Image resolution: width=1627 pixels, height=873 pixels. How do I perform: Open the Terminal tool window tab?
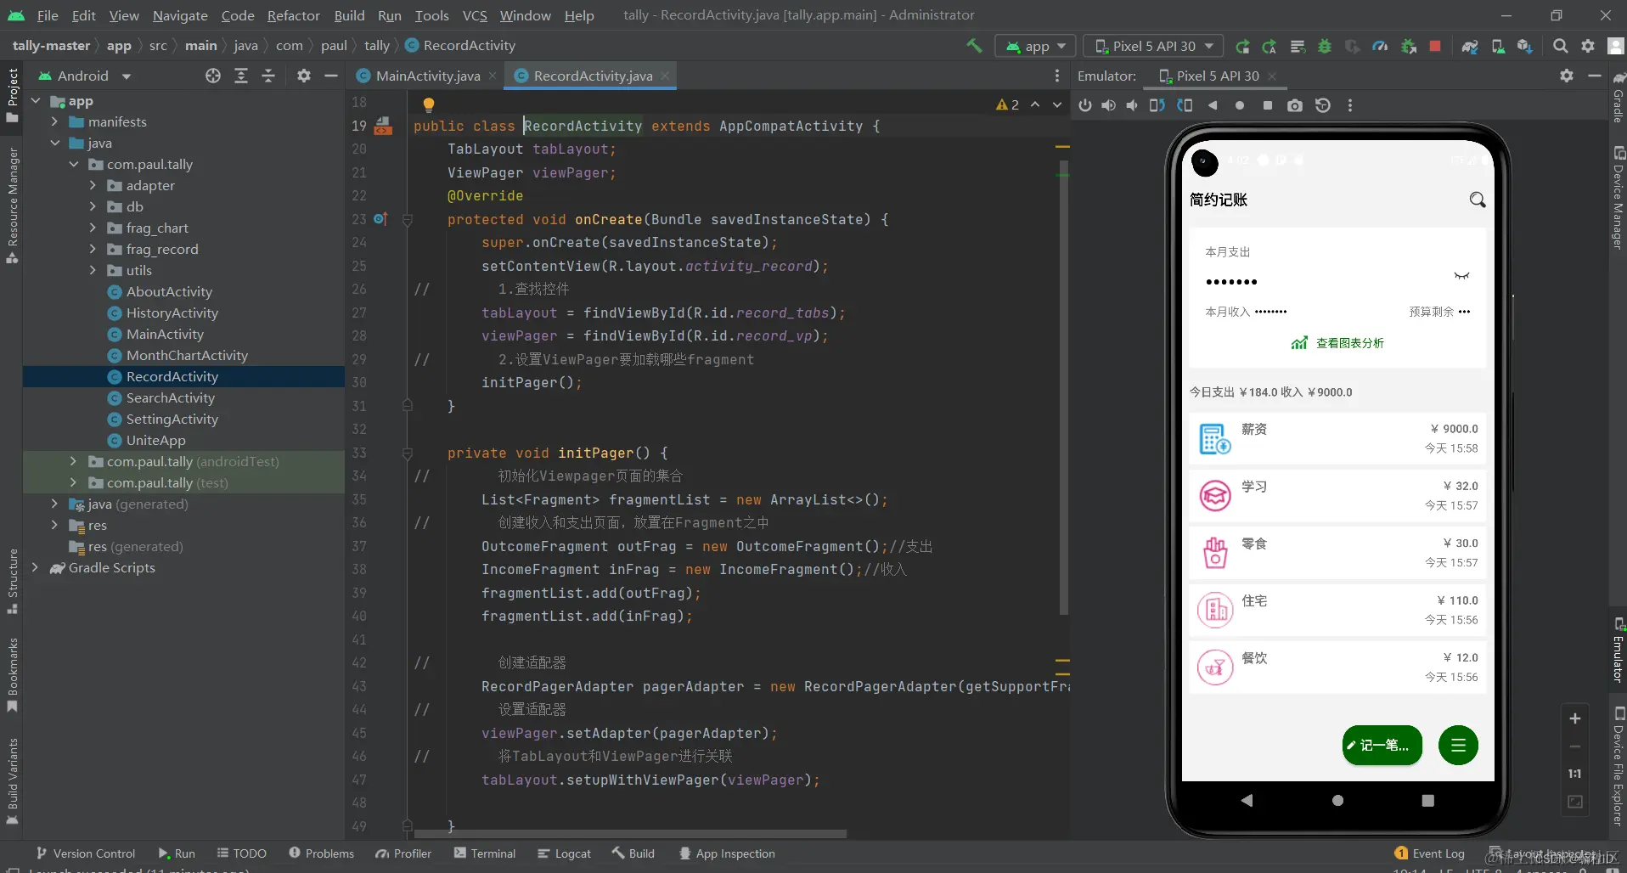coord(485,853)
